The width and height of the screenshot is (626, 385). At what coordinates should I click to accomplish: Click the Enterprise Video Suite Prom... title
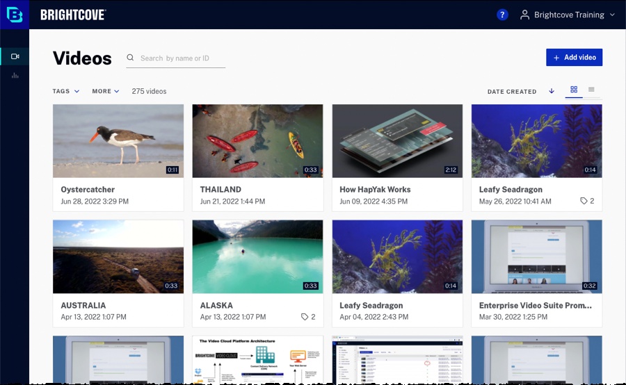[x=536, y=305]
